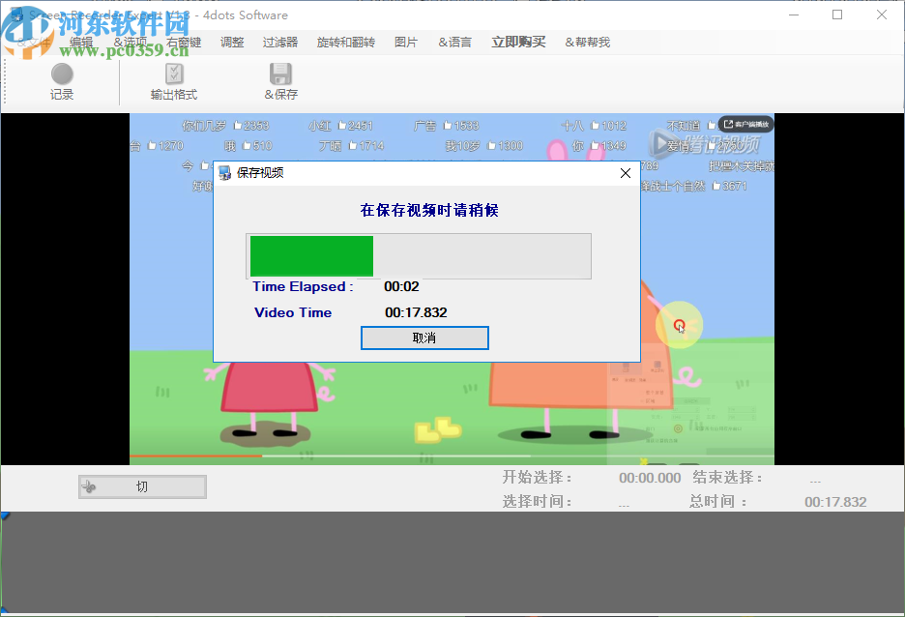Screen dimensions: 905x617
Task: Open the 编辑 menu
Action: (x=81, y=42)
